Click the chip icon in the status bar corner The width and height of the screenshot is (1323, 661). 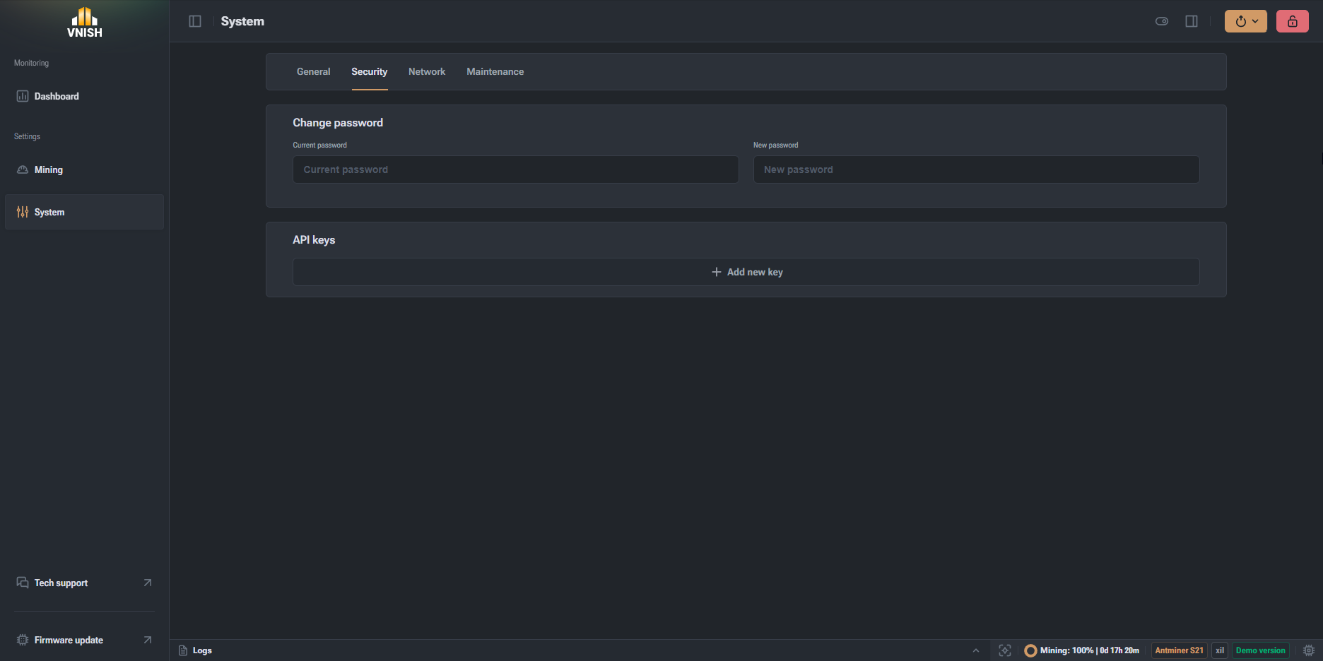(1309, 650)
